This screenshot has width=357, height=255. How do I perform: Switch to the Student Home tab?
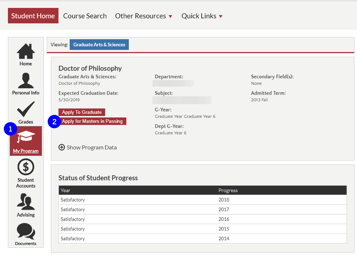(x=33, y=16)
